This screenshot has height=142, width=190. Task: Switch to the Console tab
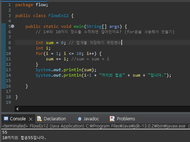click(18, 119)
